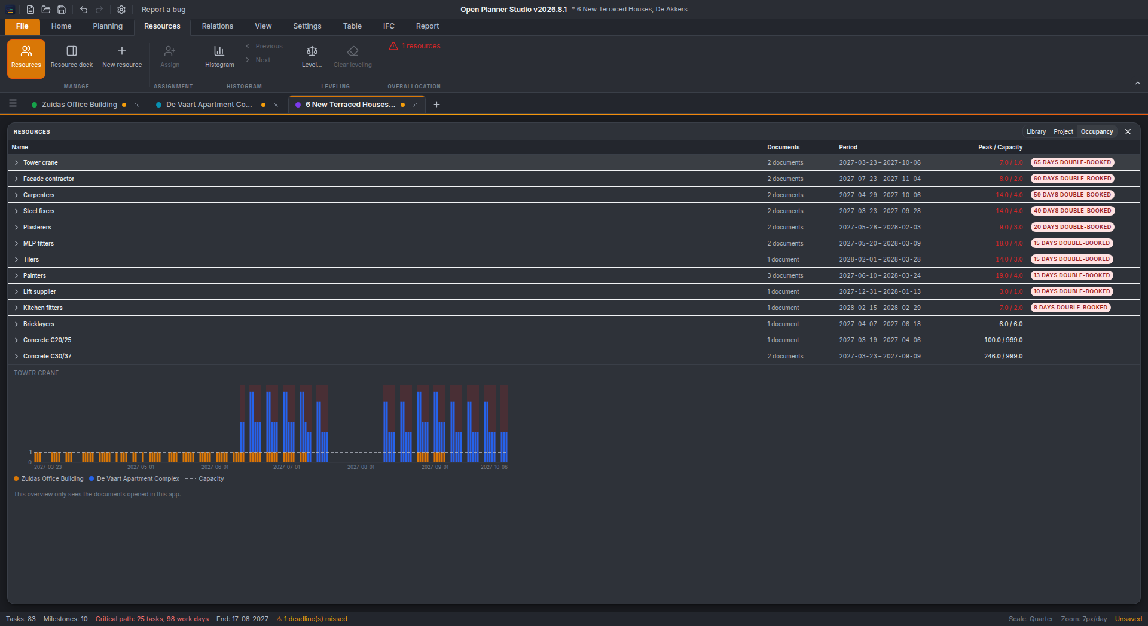
Task: Switch to Project view
Action: 1063,131
